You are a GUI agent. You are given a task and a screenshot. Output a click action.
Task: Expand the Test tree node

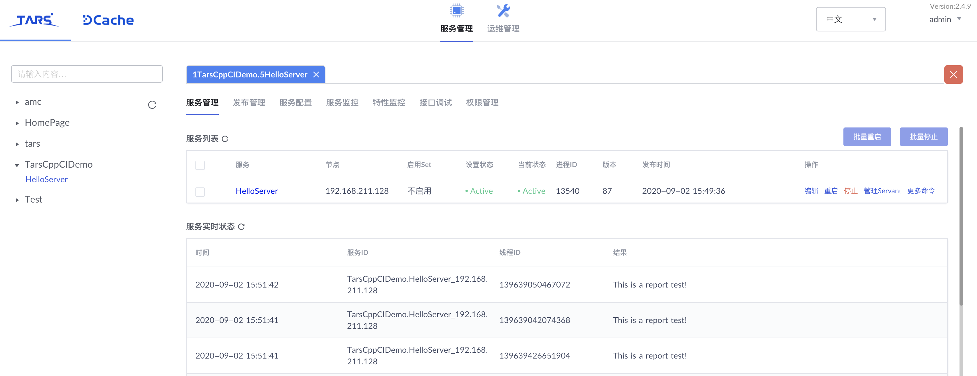tap(17, 200)
